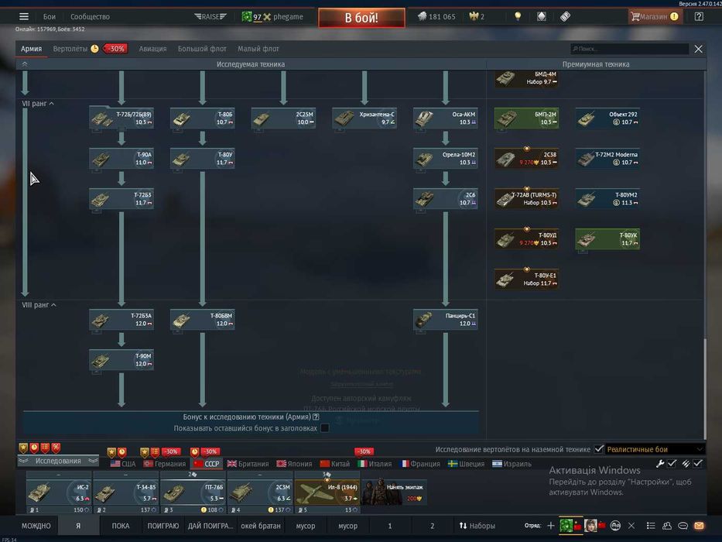Close the research tree window
This screenshot has height=542, width=722.
(x=698, y=49)
